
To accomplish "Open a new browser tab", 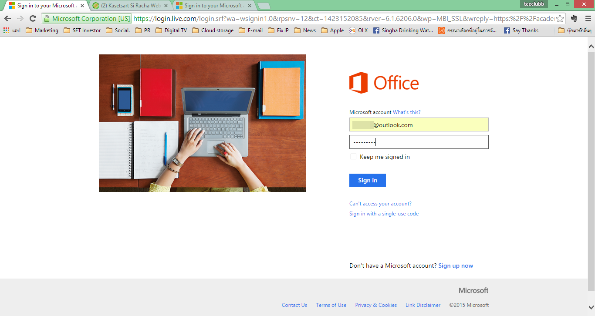I will click(x=264, y=6).
